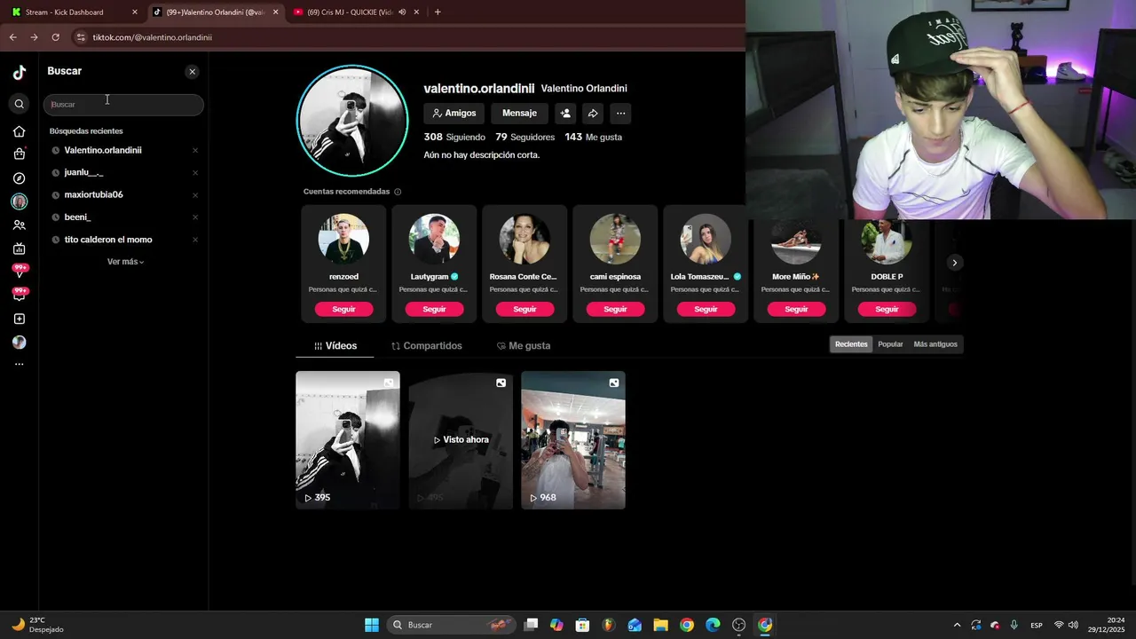Open the TikTok Shop bag icon
Image resolution: width=1136 pixels, height=639 pixels.
(19, 154)
